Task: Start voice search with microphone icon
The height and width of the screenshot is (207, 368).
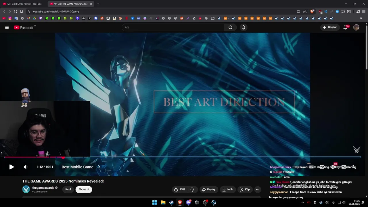Action: point(244,27)
